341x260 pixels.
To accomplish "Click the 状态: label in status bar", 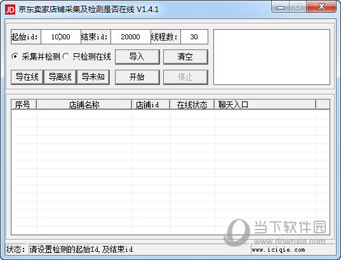I will (15, 249).
